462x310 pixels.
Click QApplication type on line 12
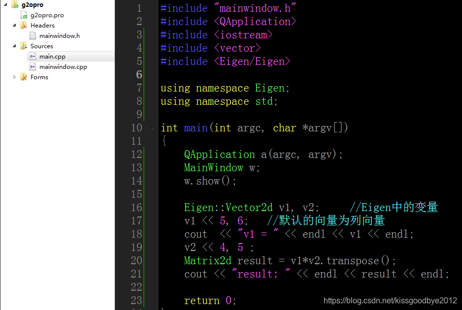pyautogui.click(x=220, y=155)
